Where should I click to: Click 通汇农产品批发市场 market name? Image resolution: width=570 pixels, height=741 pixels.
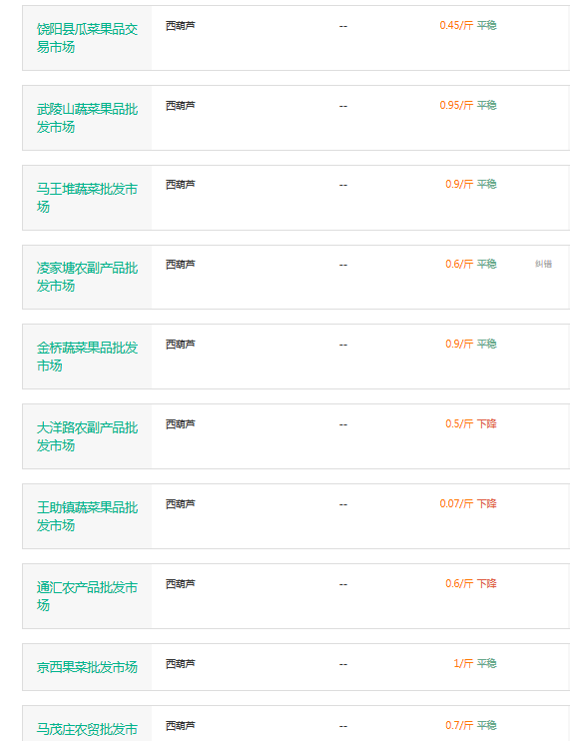click(88, 596)
